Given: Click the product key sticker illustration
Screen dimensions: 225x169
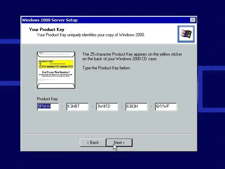Looking at the screenshot, I should tap(56, 70).
